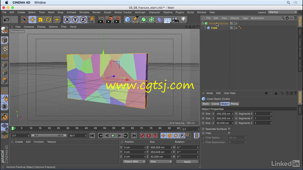Open the Layout Startup dropdown
Screen dimensions: 303x170
[x=283, y=12]
